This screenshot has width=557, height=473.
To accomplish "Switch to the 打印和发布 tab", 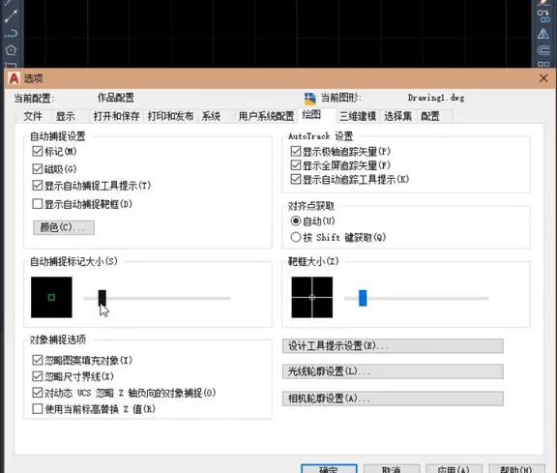I will 170,116.
